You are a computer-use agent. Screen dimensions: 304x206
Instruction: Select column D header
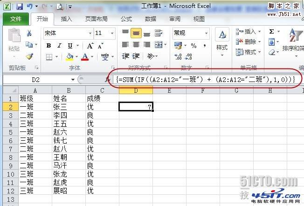point(136,90)
